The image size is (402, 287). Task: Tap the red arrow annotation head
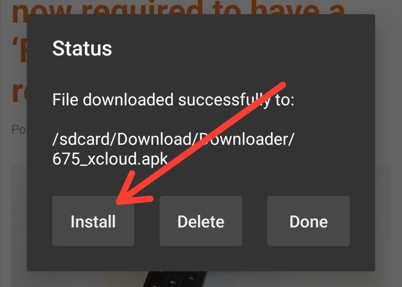coord(133,190)
